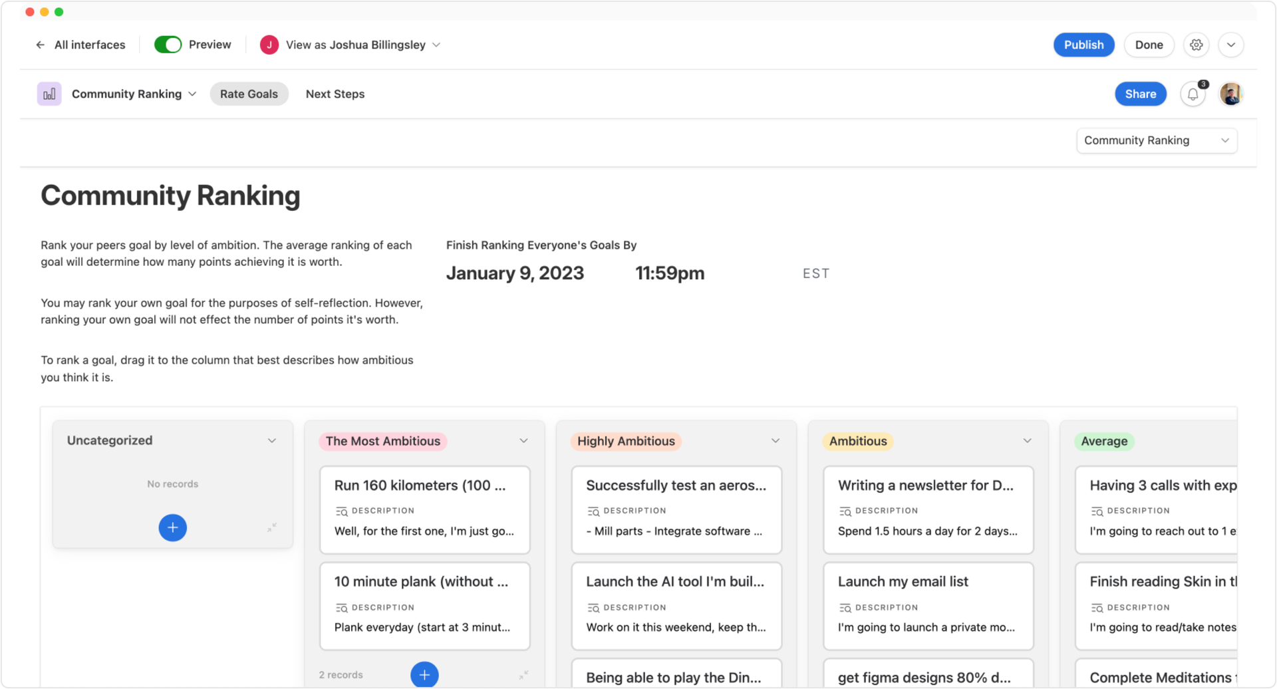
Task: Click the January 9, 2023 date text
Action: click(515, 273)
